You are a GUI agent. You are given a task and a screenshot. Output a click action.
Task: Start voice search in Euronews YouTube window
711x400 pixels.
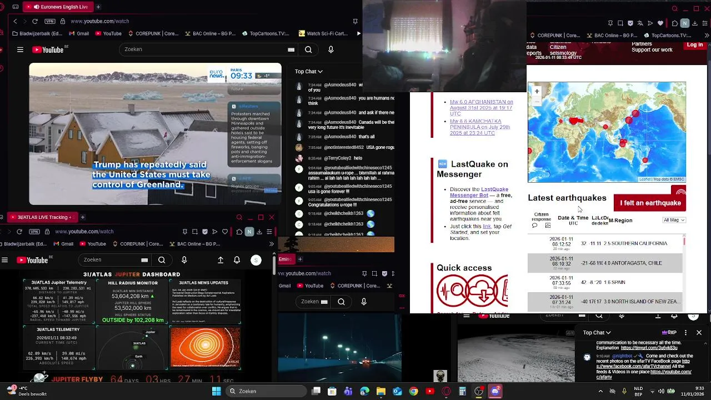(331, 49)
